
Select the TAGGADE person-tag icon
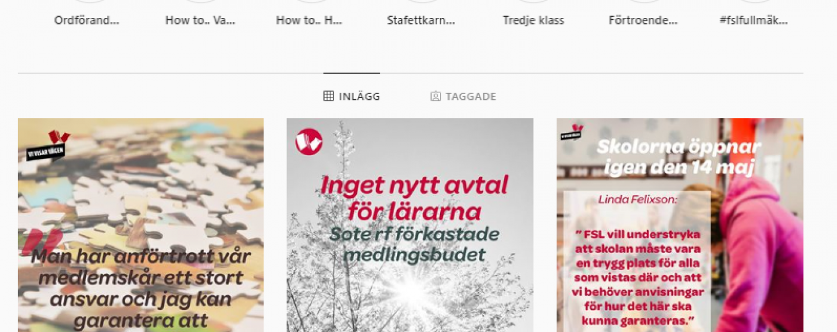pyautogui.click(x=436, y=96)
